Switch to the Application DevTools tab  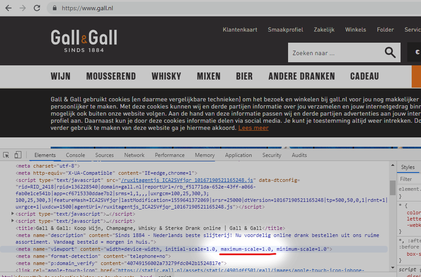[x=238, y=155]
